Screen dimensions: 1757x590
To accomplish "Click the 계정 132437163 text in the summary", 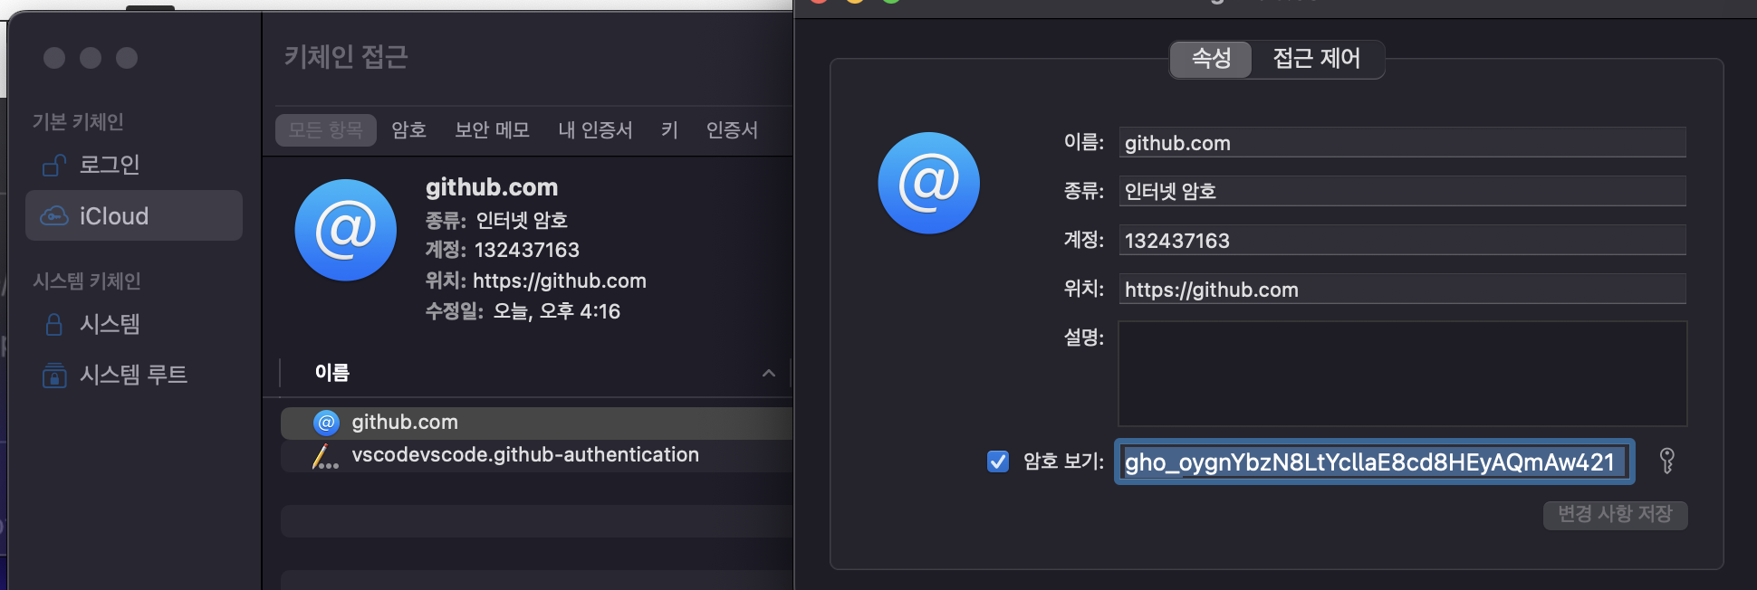I will (503, 251).
